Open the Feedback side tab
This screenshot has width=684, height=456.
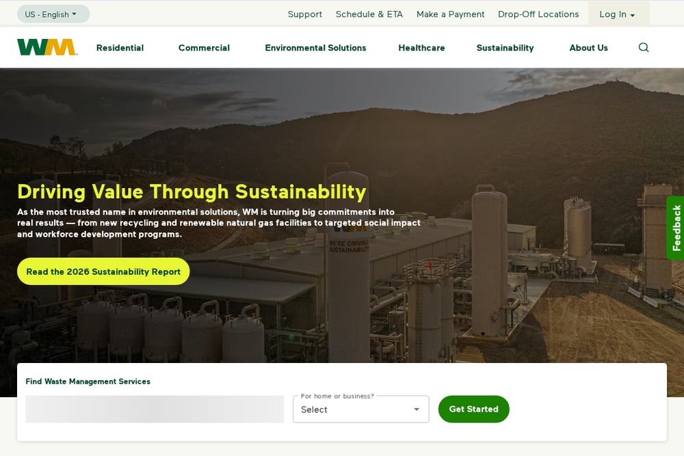676,228
